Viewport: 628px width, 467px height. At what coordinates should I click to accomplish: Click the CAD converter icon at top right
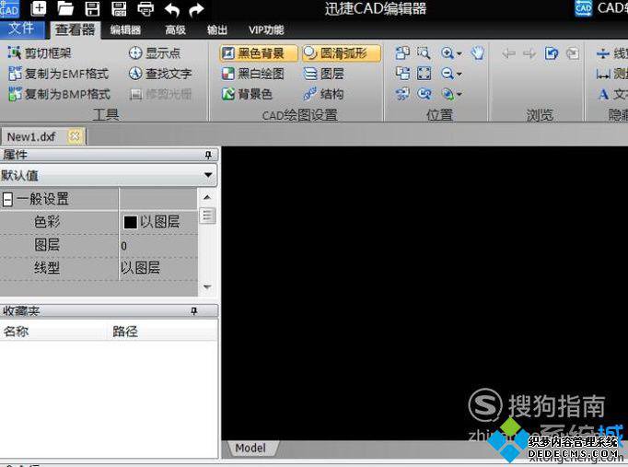click(583, 8)
